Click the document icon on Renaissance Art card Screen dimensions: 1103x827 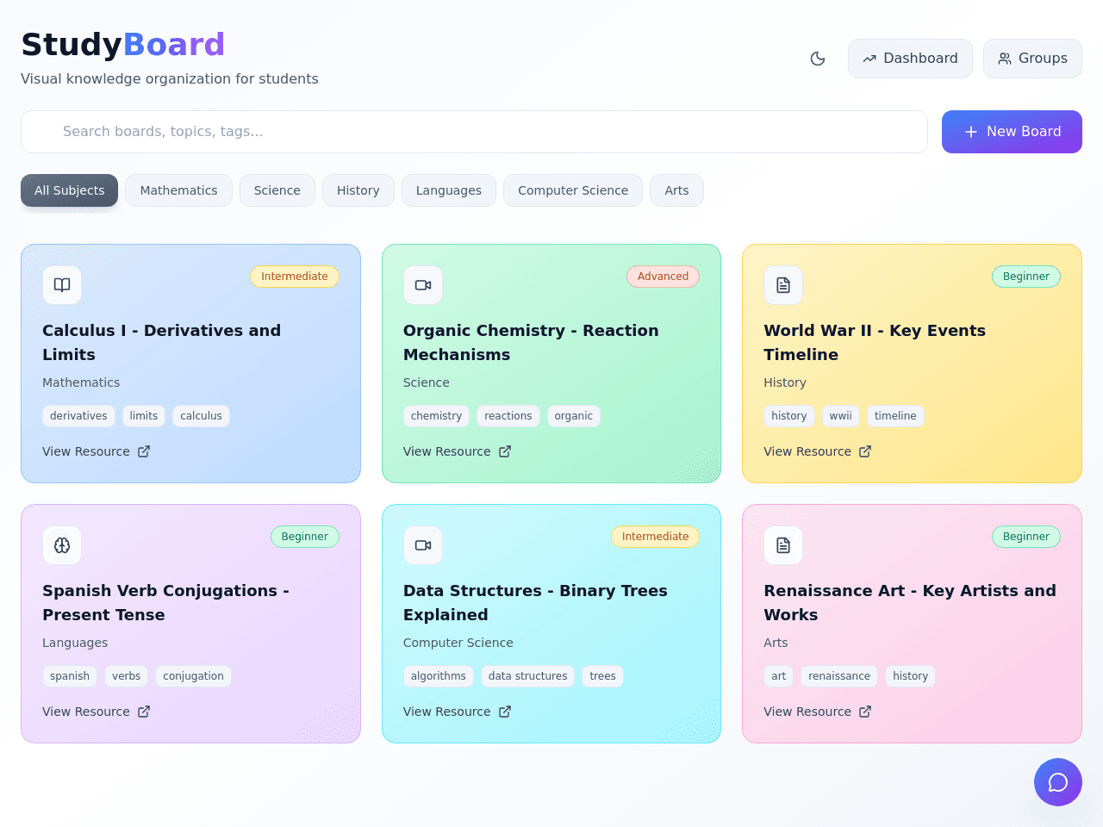783,545
